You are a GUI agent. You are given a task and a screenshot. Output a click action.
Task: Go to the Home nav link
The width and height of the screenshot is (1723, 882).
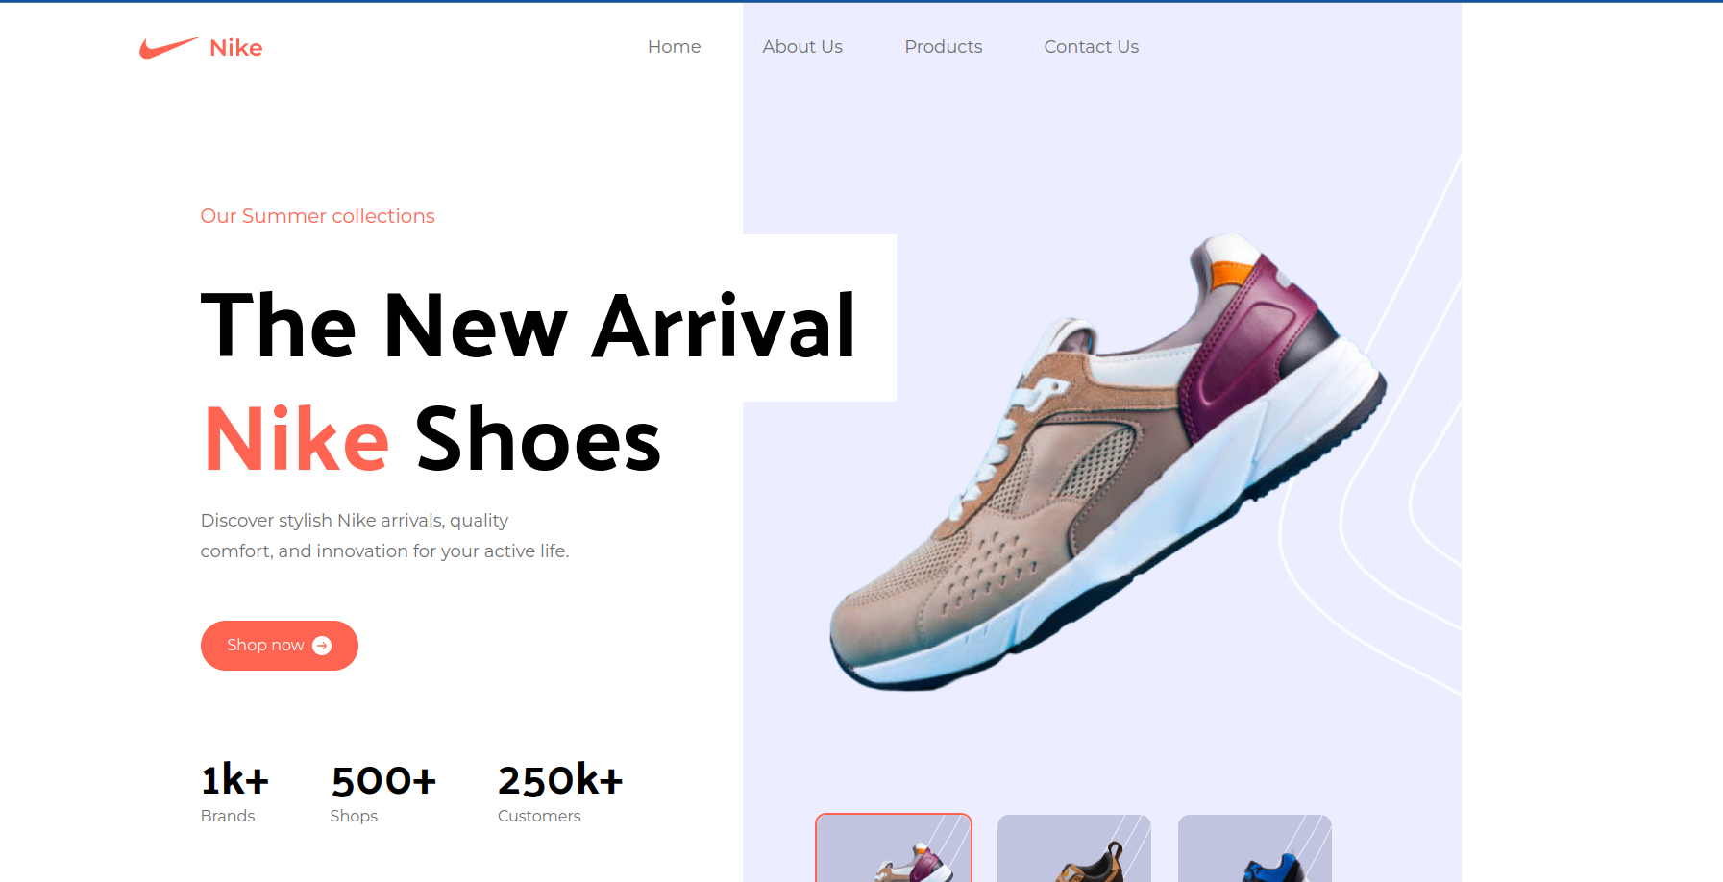pyautogui.click(x=674, y=47)
